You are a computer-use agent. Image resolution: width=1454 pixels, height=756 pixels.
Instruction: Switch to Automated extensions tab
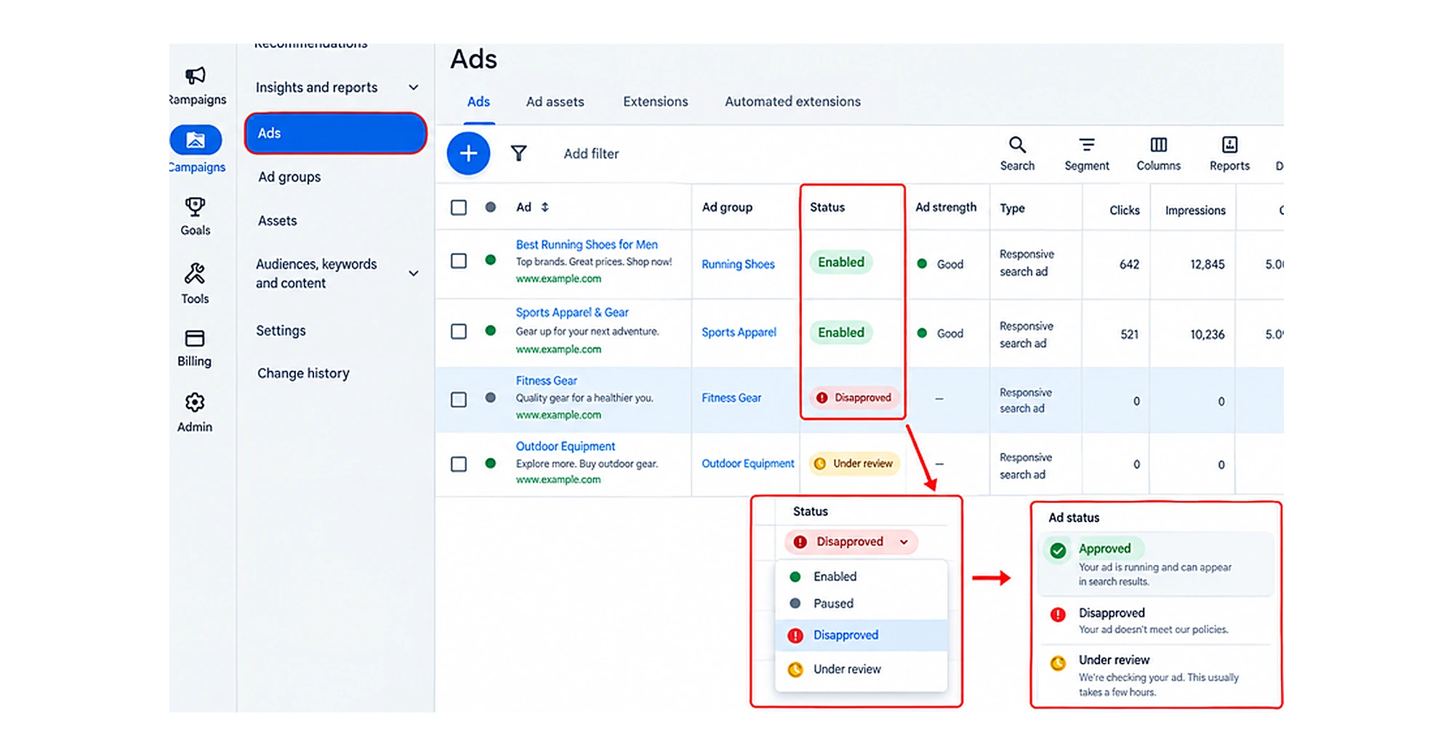(x=792, y=102)
